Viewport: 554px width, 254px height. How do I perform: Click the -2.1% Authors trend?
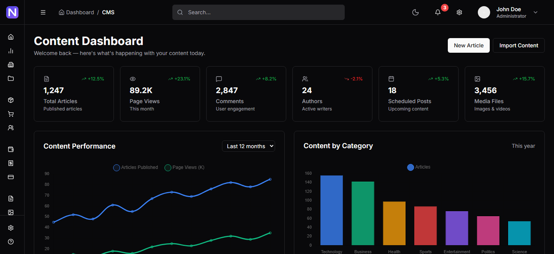click(x=354, y=79)
